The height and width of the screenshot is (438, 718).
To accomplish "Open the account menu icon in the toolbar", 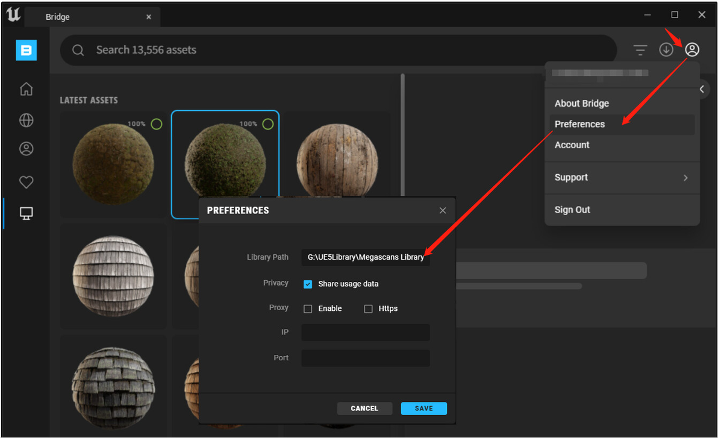I will click(x=692, y=49).
